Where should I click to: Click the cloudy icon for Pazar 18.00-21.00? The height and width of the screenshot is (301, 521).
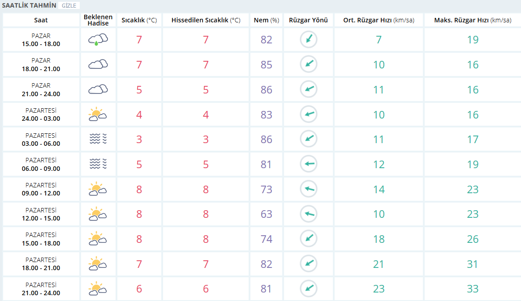[x=98, y=64]
